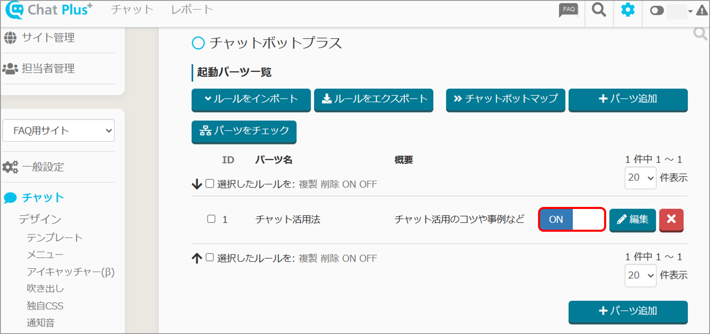Image resolution: width=710 pixels, height=334 pixels.
Task: Click the チャットボットマップ button
Action: click(x=505, y=99)
